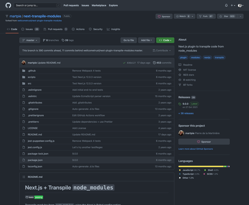Screen dimensions: 249x205
Task: Click the .prettierrc file icon
Action: click(x=24, y=122)
